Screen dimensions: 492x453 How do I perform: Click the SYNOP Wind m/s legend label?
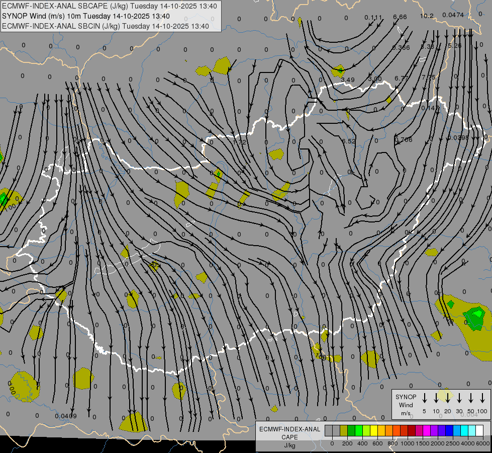tap(406, 405)
